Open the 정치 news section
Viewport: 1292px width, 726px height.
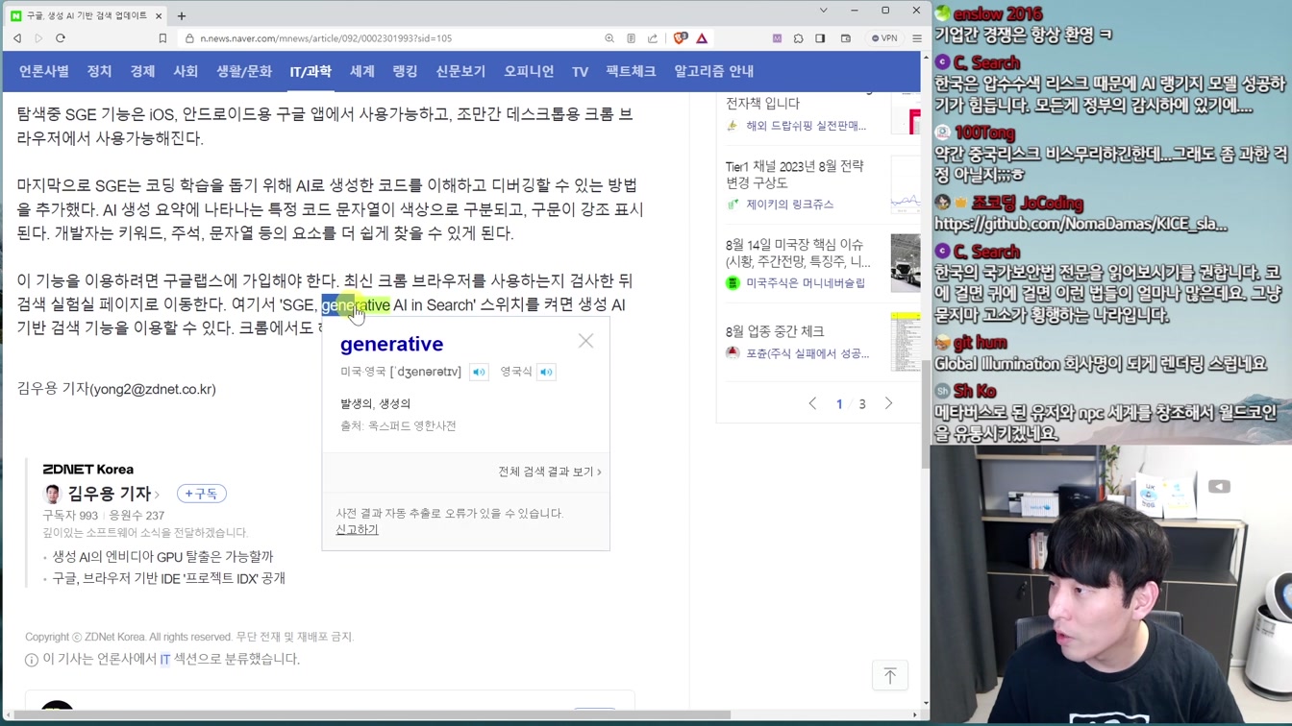[99, 71]
